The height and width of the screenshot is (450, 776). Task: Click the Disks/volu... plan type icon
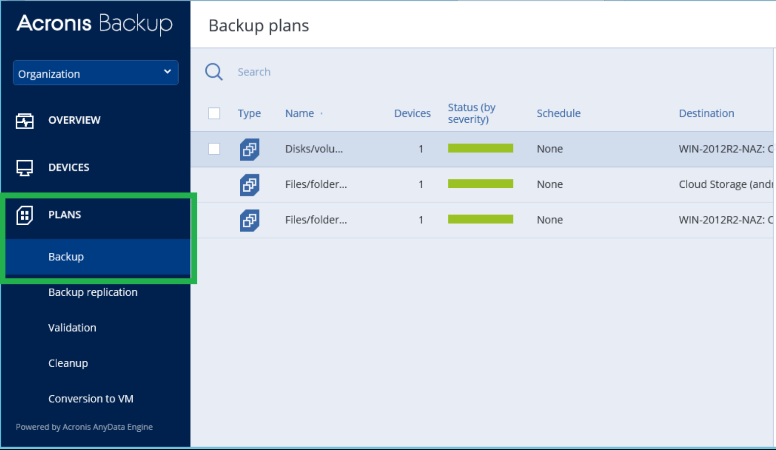pyautogui.click(x=250, y=149)
